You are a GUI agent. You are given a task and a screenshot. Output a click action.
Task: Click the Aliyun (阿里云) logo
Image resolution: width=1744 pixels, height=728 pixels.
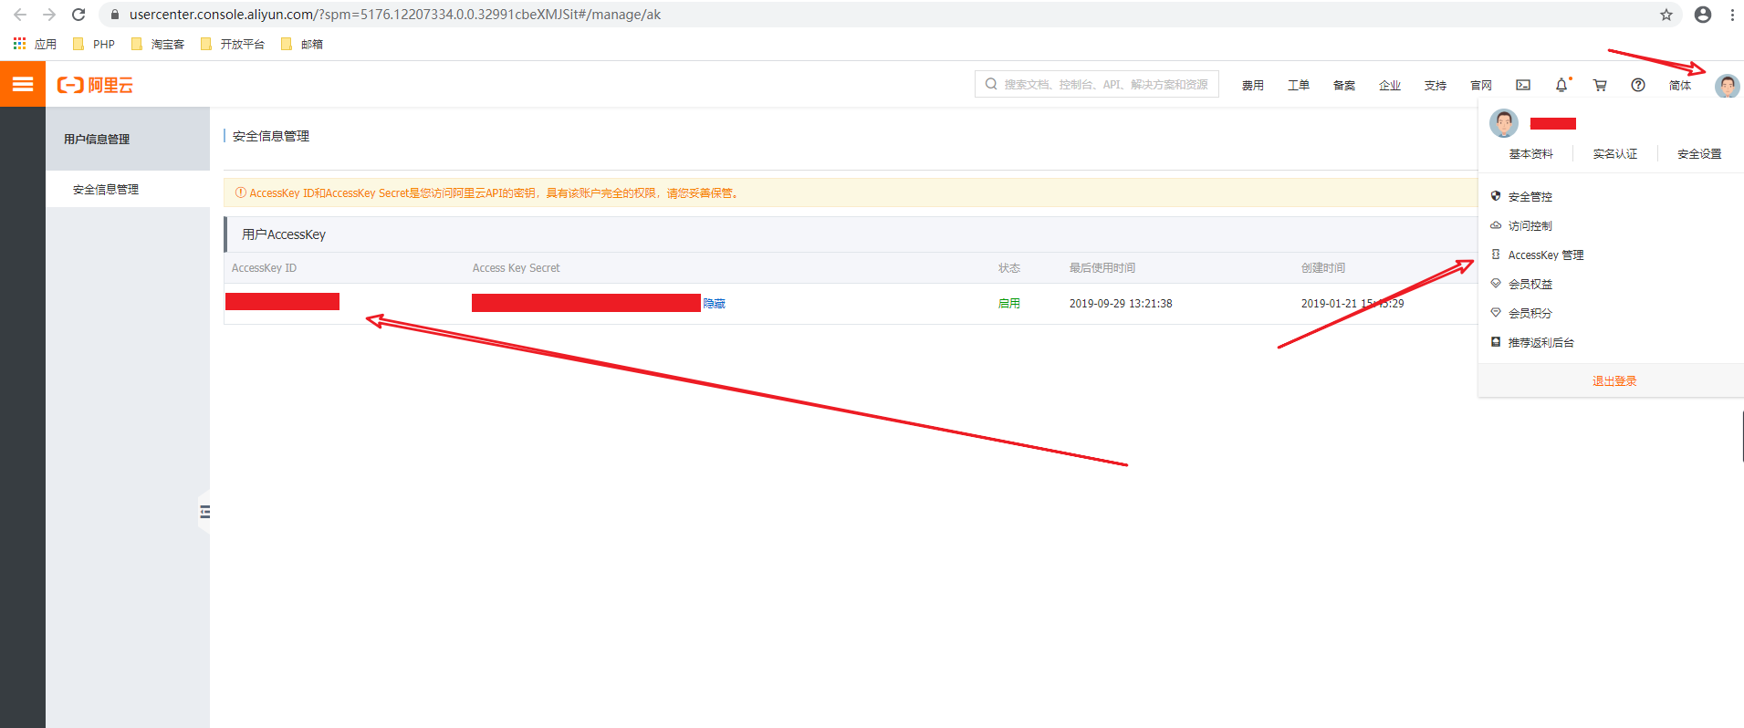click(95, 85)
